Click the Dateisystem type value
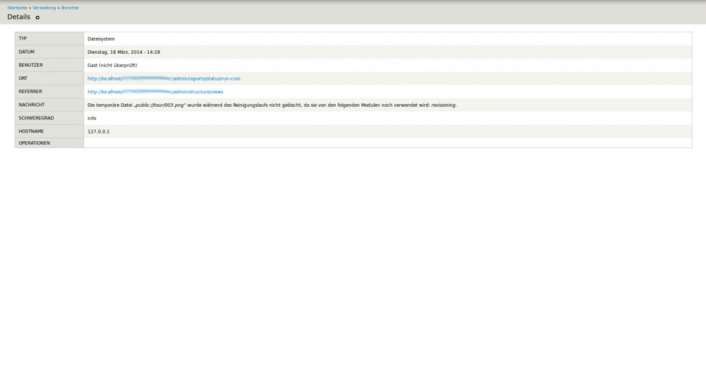 (x=101, y=39)
